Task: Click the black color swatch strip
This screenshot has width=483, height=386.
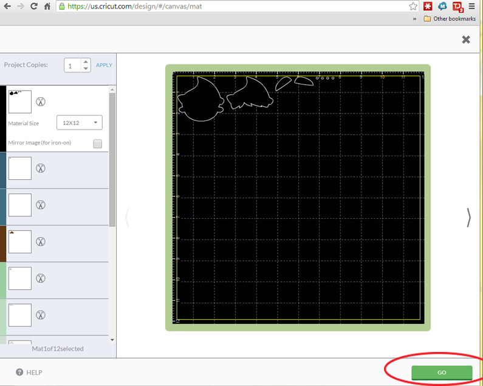Action: [x=3, y=119]
